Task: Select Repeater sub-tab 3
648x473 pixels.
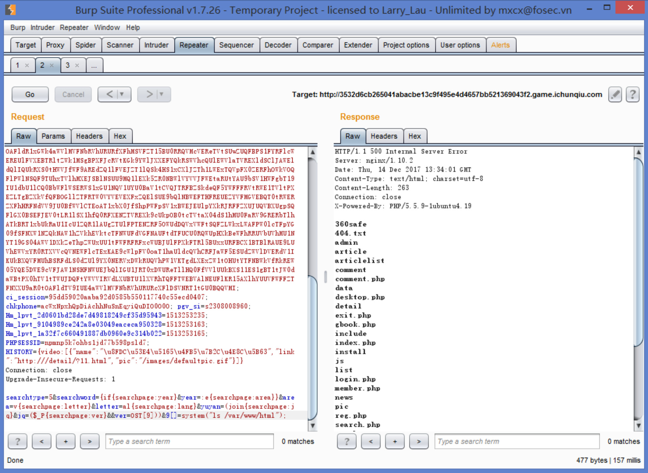Action: (x=68, y=65)
